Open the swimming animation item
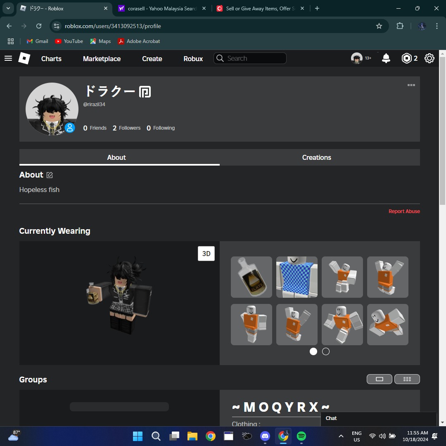446x446 pixels. click(x=388, y=325)
